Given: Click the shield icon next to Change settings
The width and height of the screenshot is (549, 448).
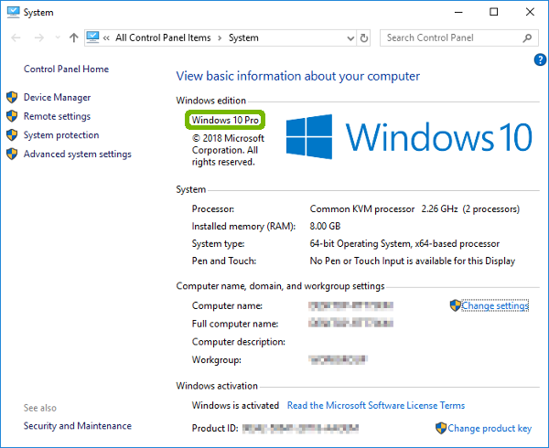Looking at the screenshot, I should tap(455, 305).
